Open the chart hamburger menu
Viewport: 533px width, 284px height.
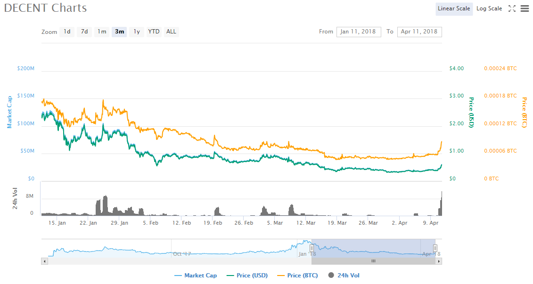point(525,8)
